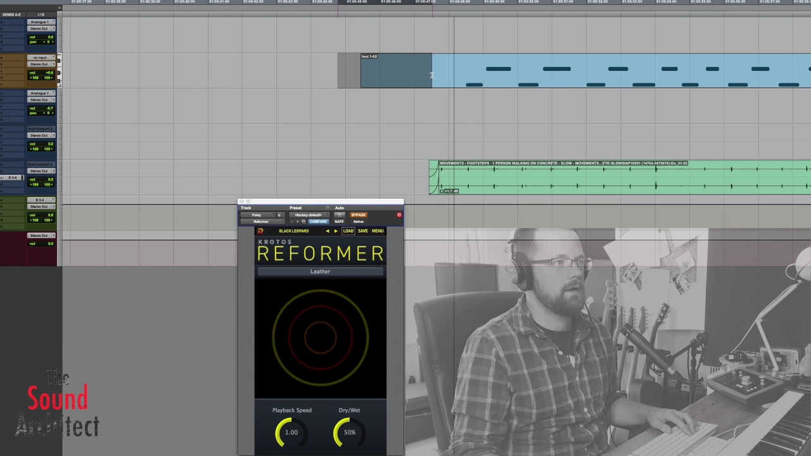Open the insert position dropdown beside Foley
Viewport: 811px width, 456px height.
[281, 215]
